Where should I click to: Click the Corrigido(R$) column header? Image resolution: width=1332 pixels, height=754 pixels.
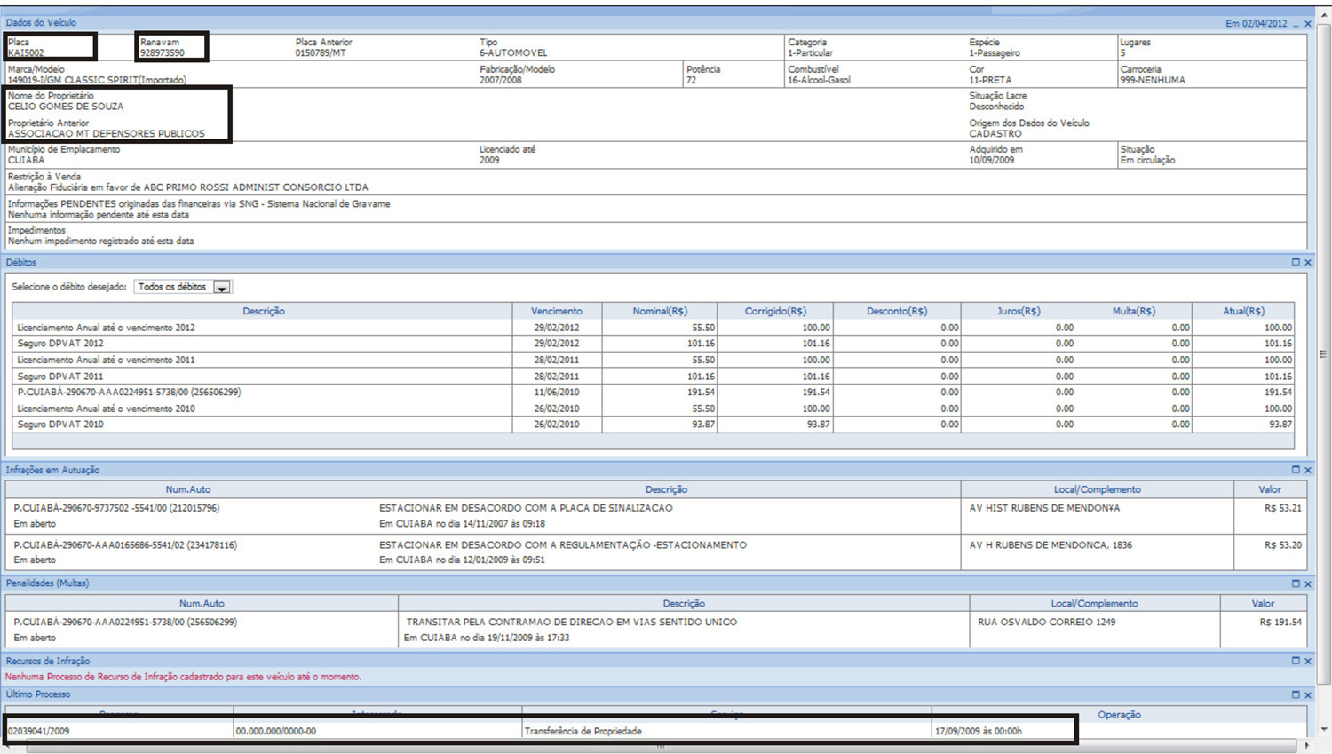(775, 311)
